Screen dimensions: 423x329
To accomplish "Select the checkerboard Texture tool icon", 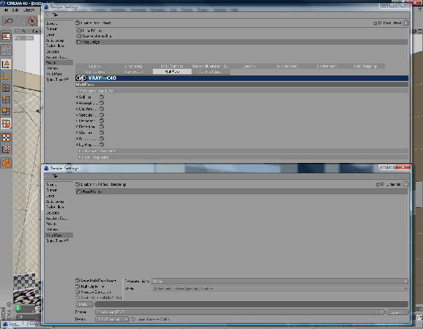I will tap(6, 138).
